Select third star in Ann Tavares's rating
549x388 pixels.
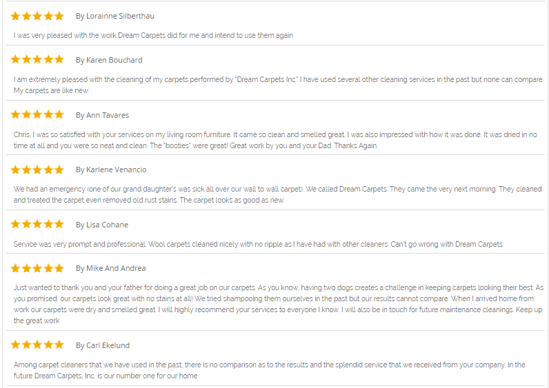[37, 114]
